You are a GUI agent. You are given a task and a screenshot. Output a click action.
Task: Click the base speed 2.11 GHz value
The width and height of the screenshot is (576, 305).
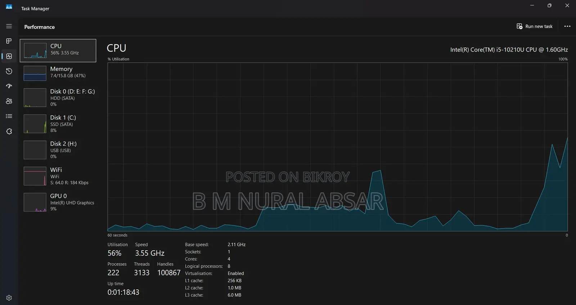click(x=237, y=245)
